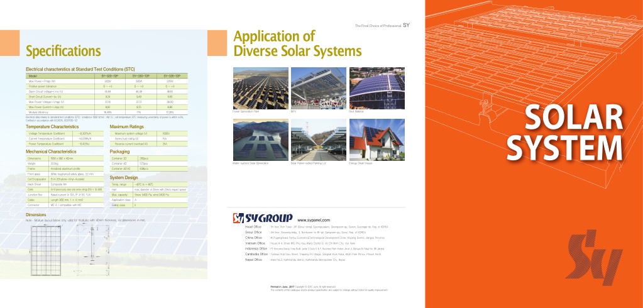The height and width of the screenshot is (308, 643).
Task: Click the 'Indonesia Office' address label
Action: click(256, 248)
